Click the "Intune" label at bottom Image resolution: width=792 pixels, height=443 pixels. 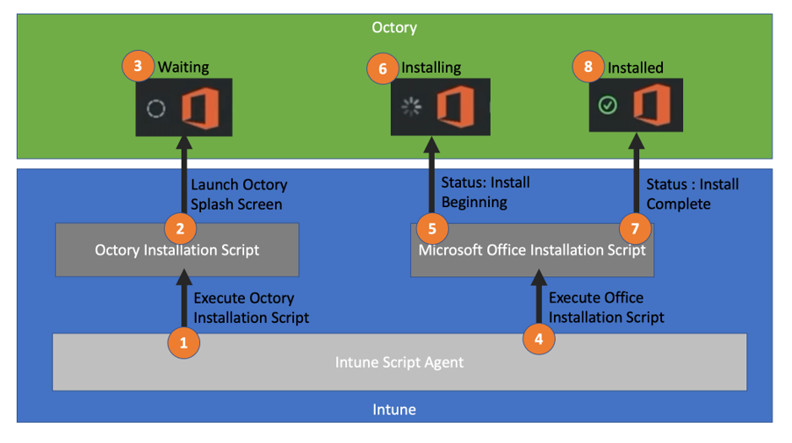[x=394, y=409]
